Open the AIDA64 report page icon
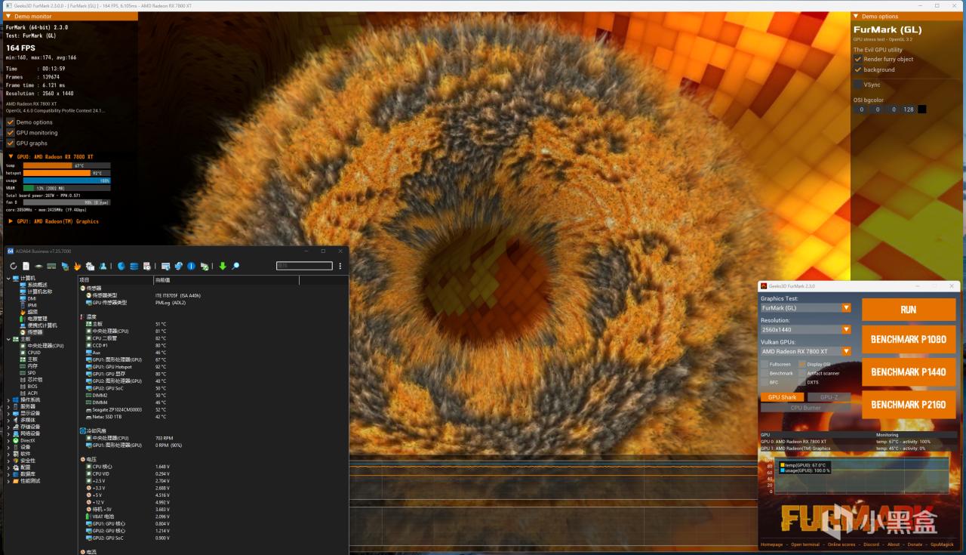The image size is (966, 555). coord(26,266)
